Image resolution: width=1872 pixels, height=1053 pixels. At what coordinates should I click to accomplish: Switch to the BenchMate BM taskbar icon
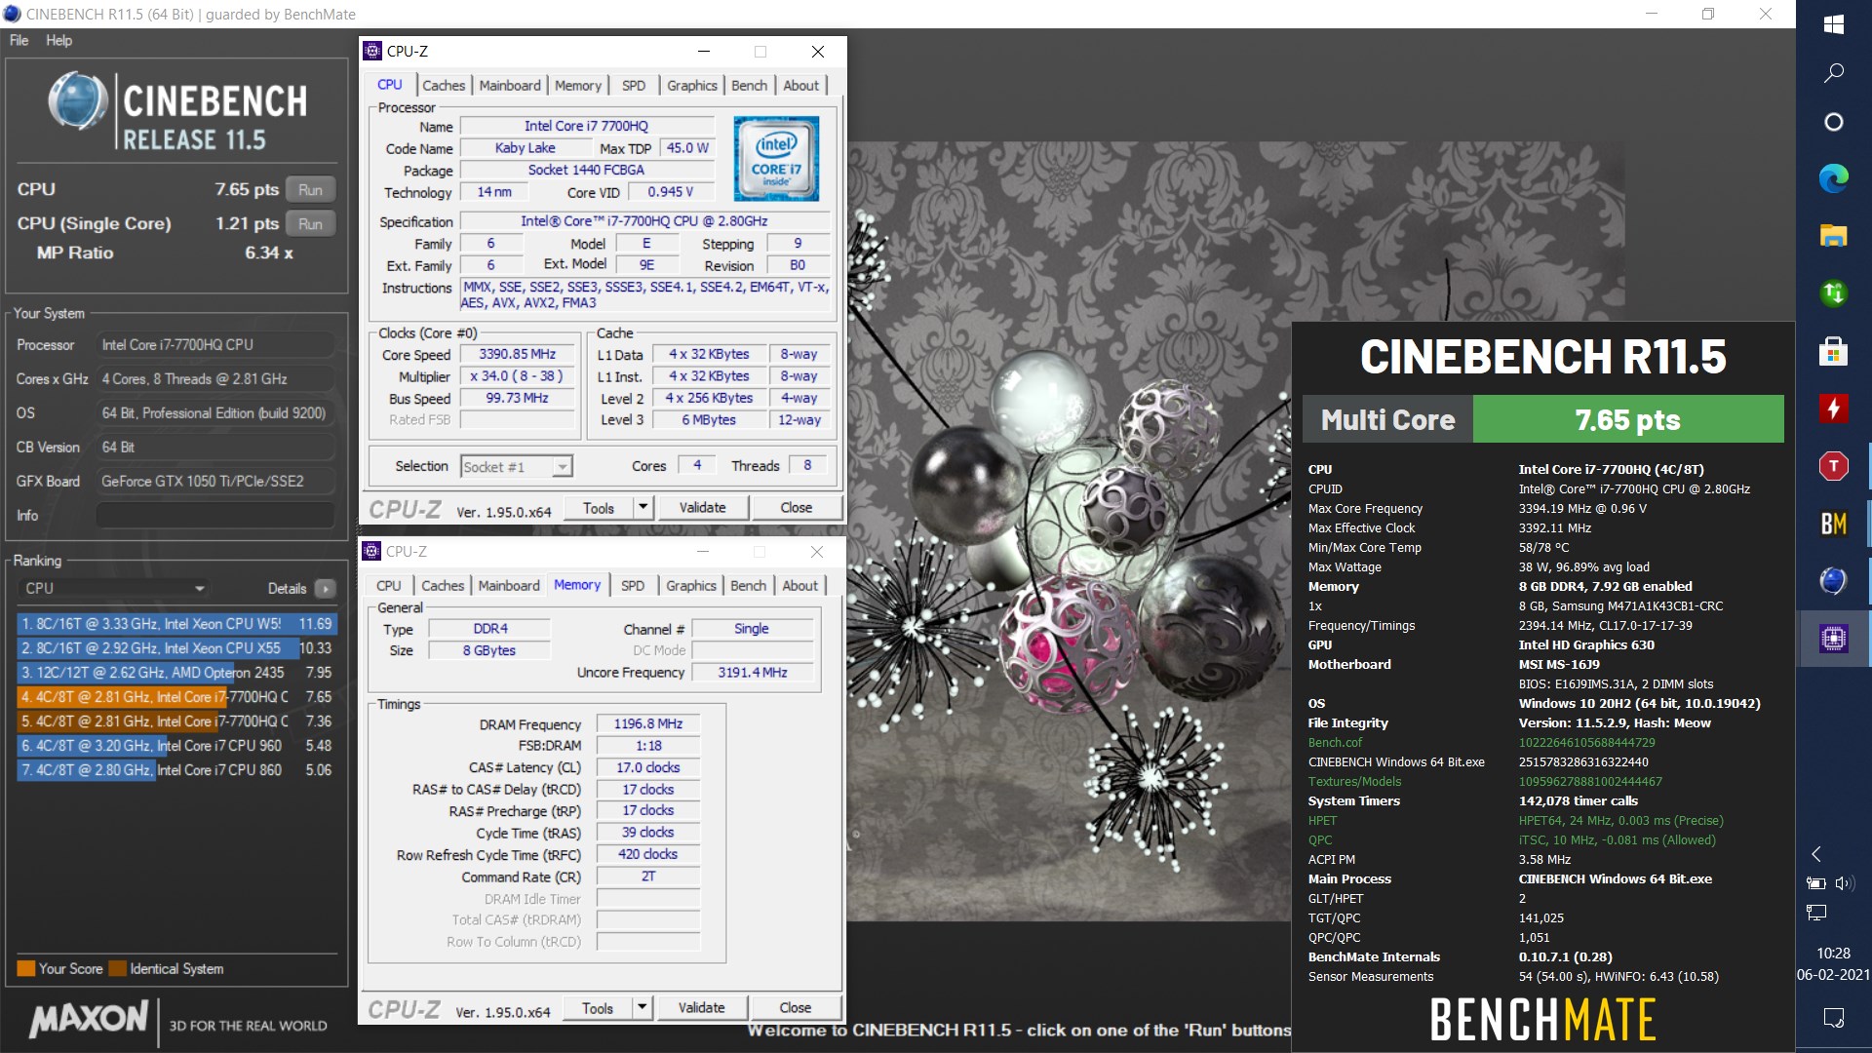click(1833, 524)
